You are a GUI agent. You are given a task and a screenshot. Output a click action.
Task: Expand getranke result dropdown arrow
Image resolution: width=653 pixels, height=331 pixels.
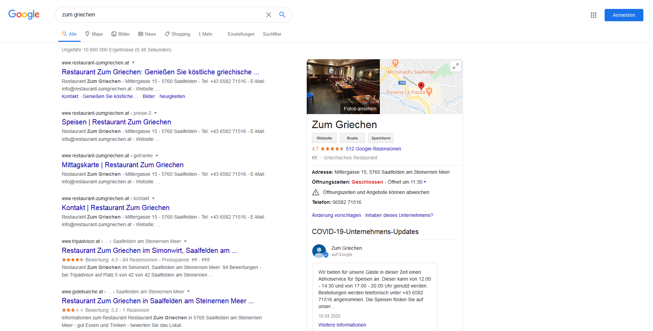pos(157,156)
